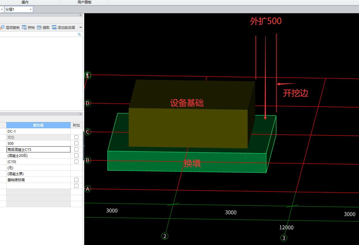Click axis bubble 2 in viewport
The width and height of the screenshot is (359, 245).
coord(165,236)
